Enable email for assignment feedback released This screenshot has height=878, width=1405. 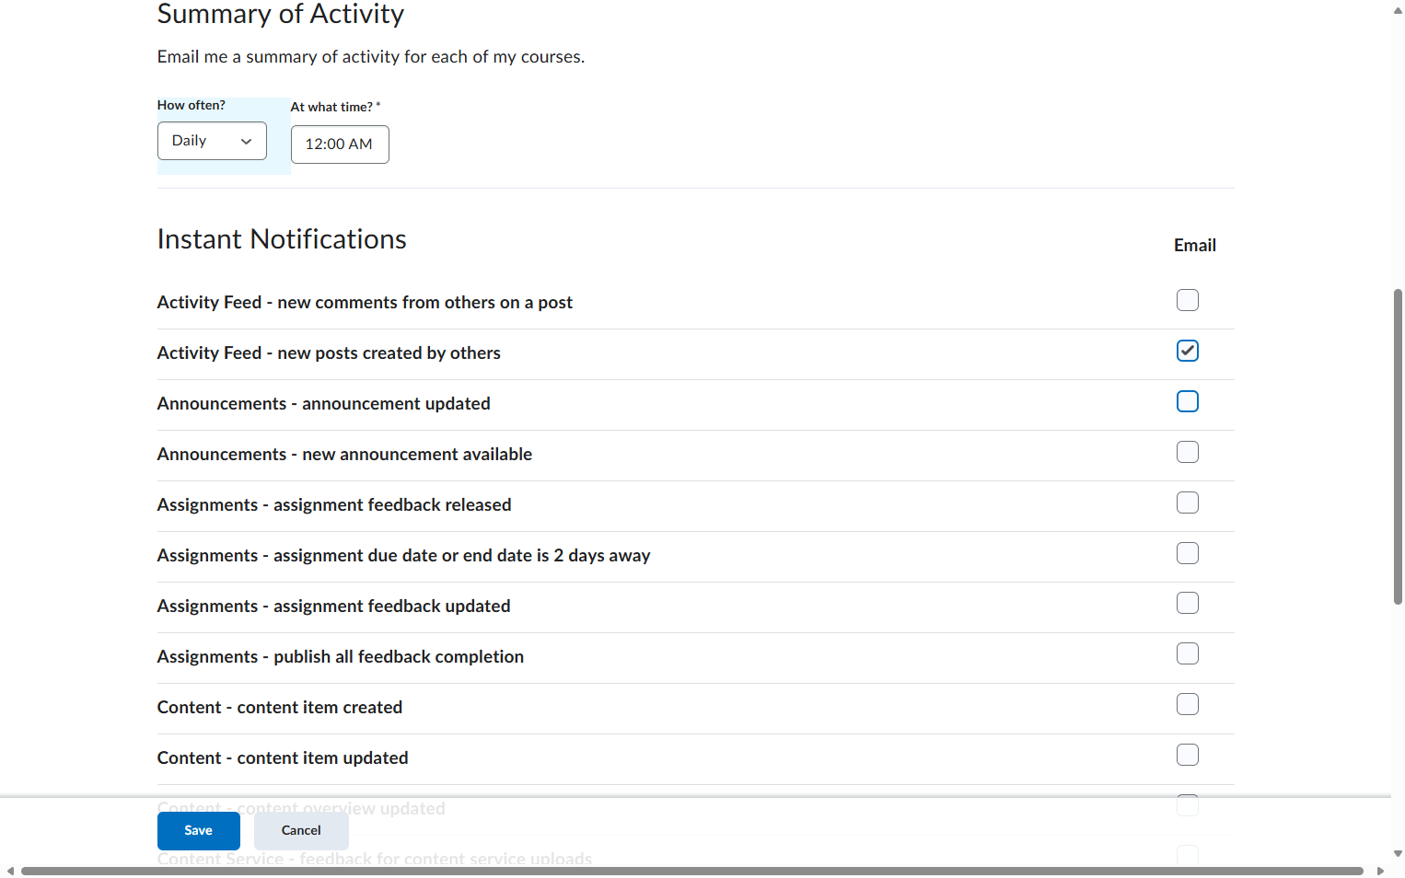click(x=1188, y=503)
